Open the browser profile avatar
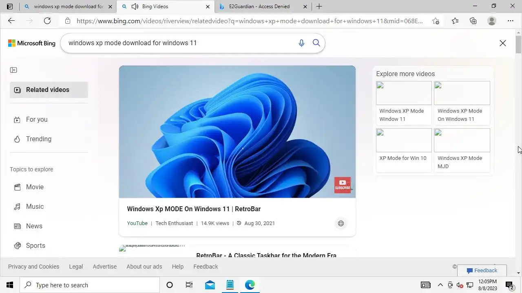The width and height of the screenshot is (522, 293). pos(492,21)
